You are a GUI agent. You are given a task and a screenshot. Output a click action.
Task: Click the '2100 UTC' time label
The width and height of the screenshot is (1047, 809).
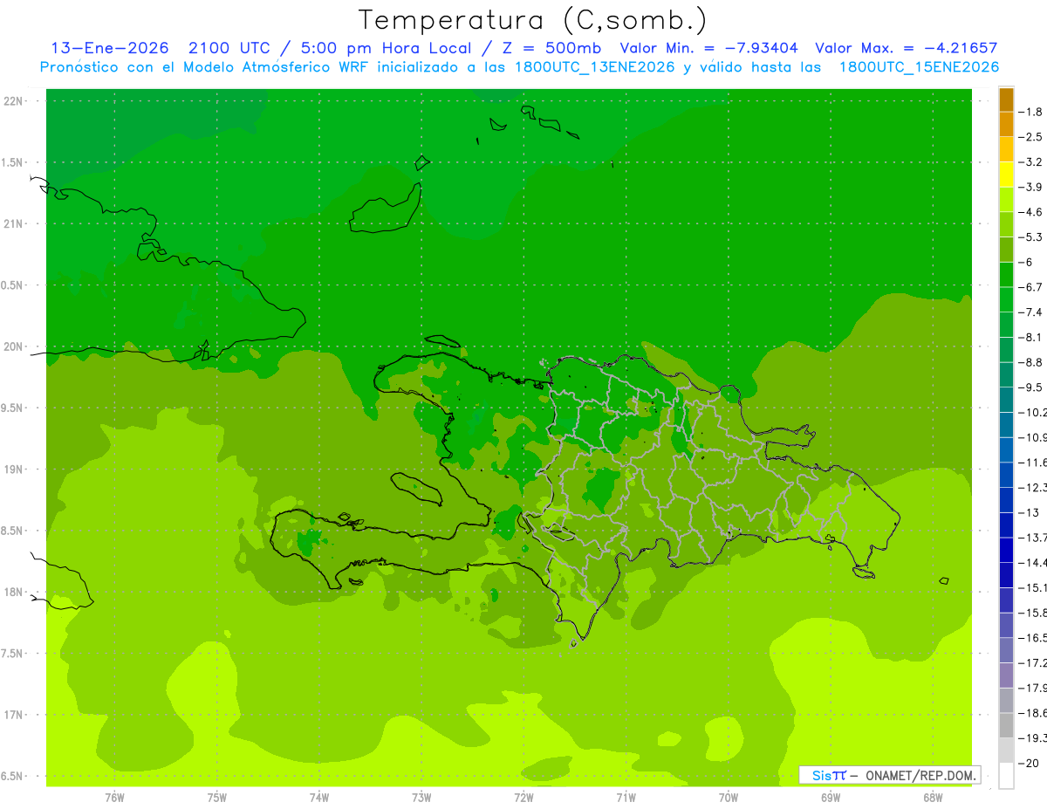[x=229, y=48]
